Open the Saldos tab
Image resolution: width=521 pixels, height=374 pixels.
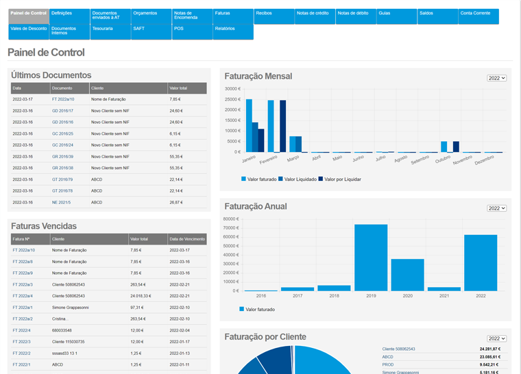tap(437, 16)
